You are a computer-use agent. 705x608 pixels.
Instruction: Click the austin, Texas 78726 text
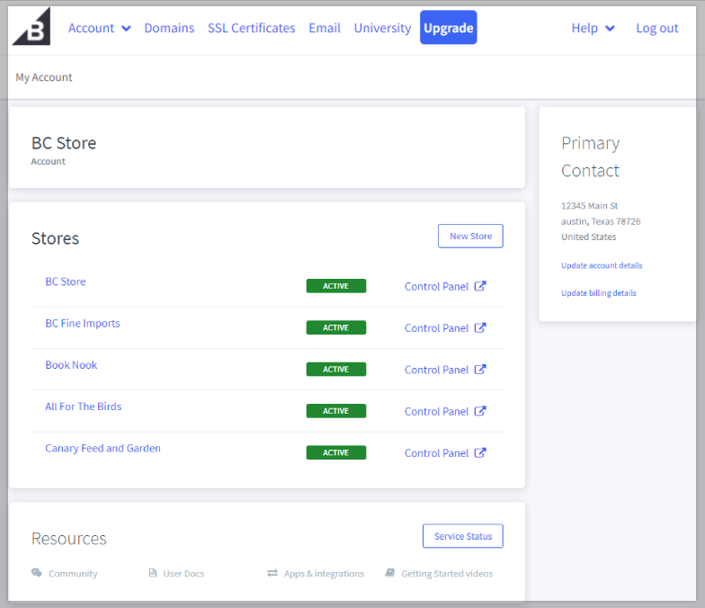[x=601, y=221]
